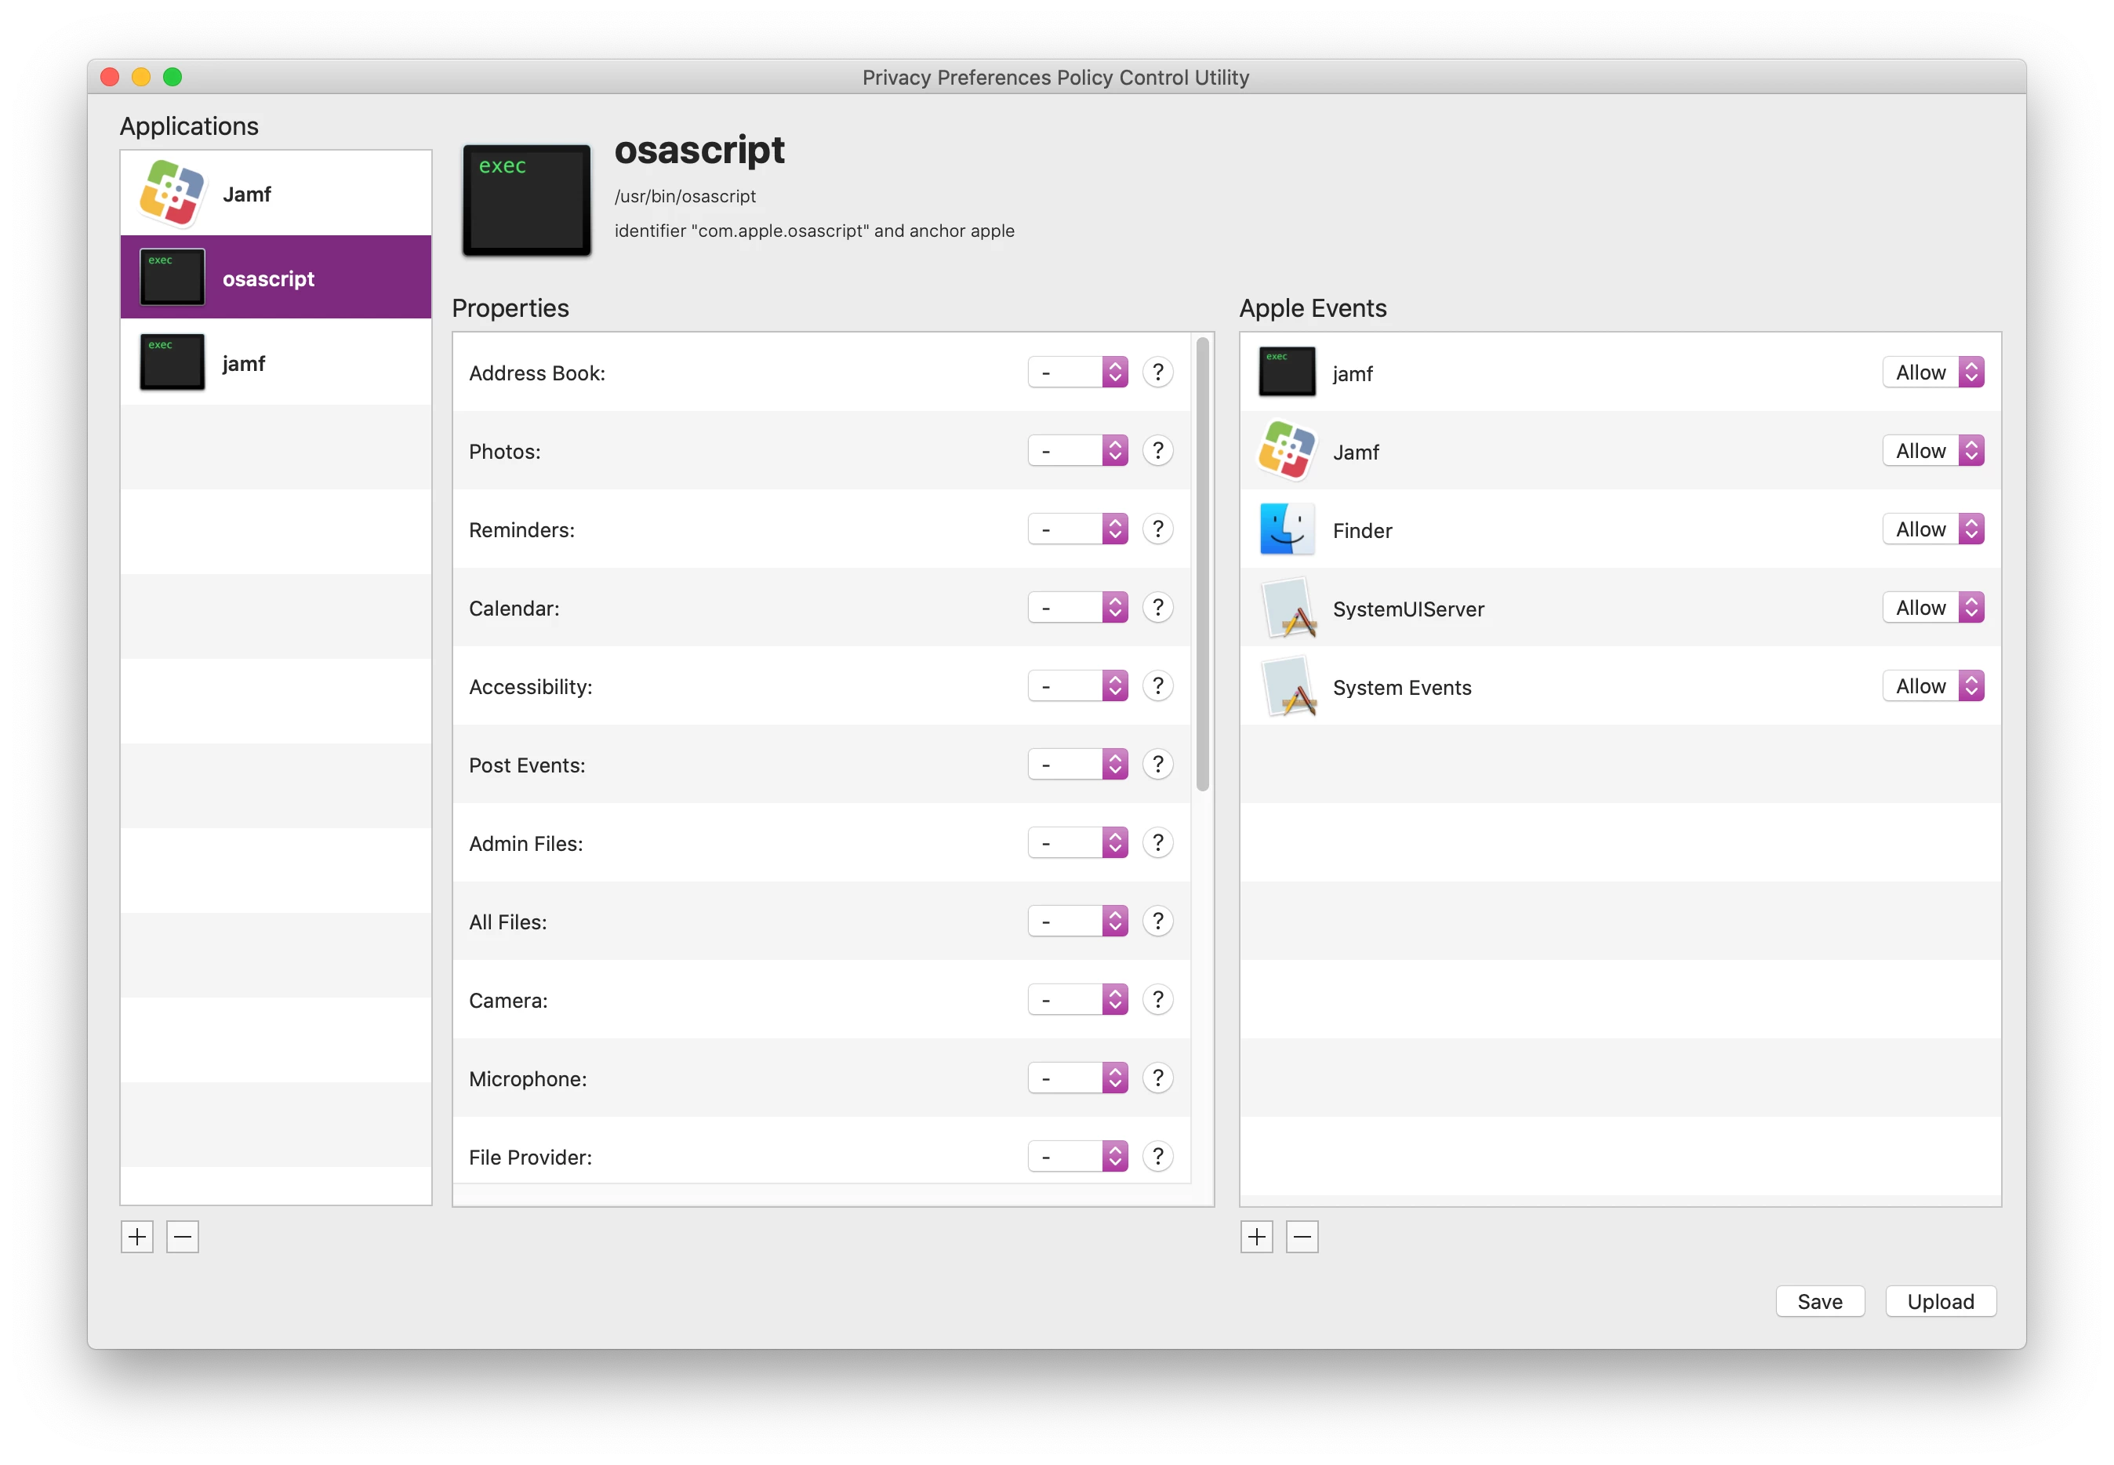Open the File Provider permission dropdown
This screenshot has height=1465, width=2114.
click(1078, 1157)
